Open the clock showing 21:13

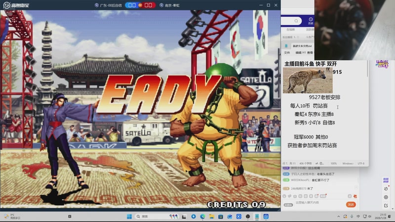point(380,217)
